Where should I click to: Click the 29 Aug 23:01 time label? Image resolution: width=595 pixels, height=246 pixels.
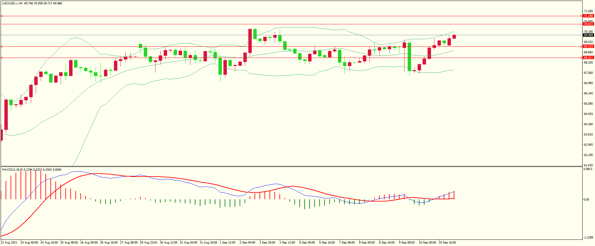pyautogui.click(x=149, y=243)
